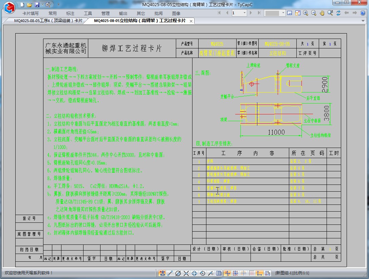This screenshot has height=279, width=369.
Task: Click the new document icon
Action: [22, 5]
